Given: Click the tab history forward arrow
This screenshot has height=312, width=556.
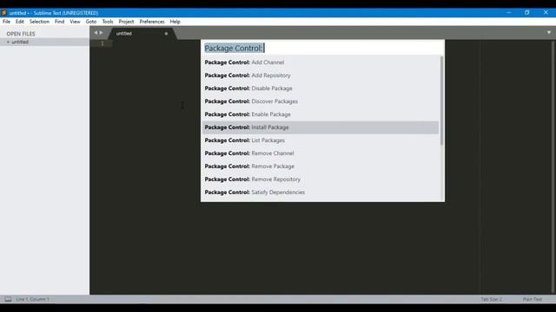Looking at the screenshot, I should tap(102, 33).
